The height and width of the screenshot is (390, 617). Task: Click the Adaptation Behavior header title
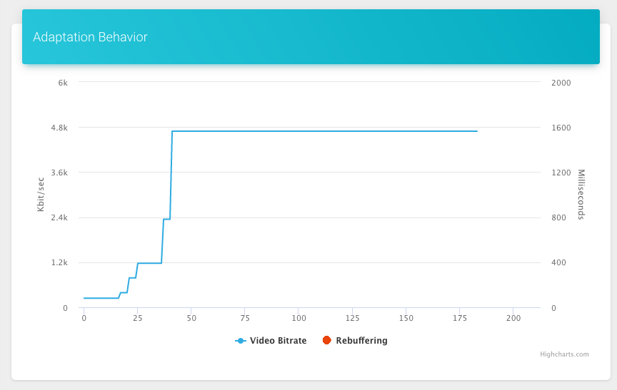point(90,37)
